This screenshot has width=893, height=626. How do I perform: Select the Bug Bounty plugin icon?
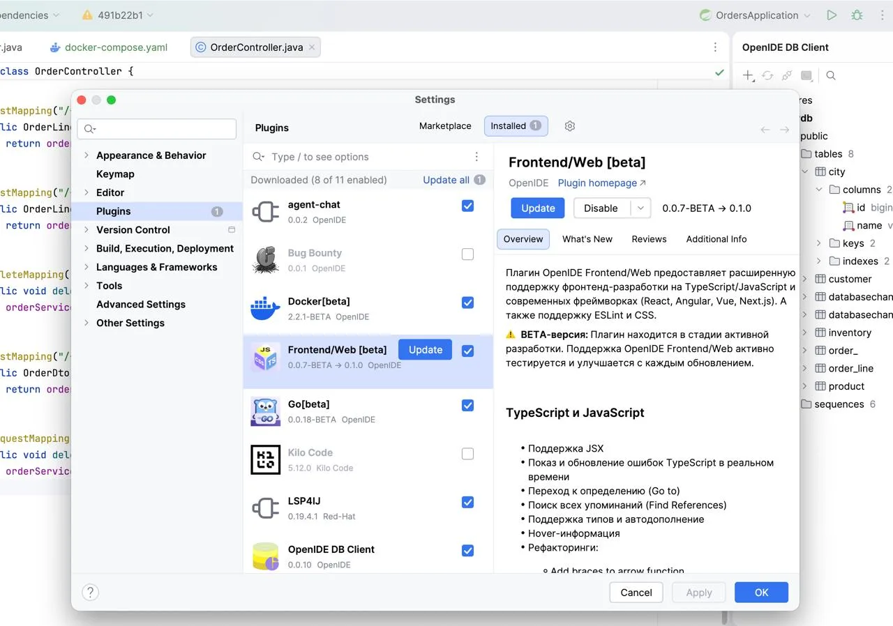tap(265, 260)
